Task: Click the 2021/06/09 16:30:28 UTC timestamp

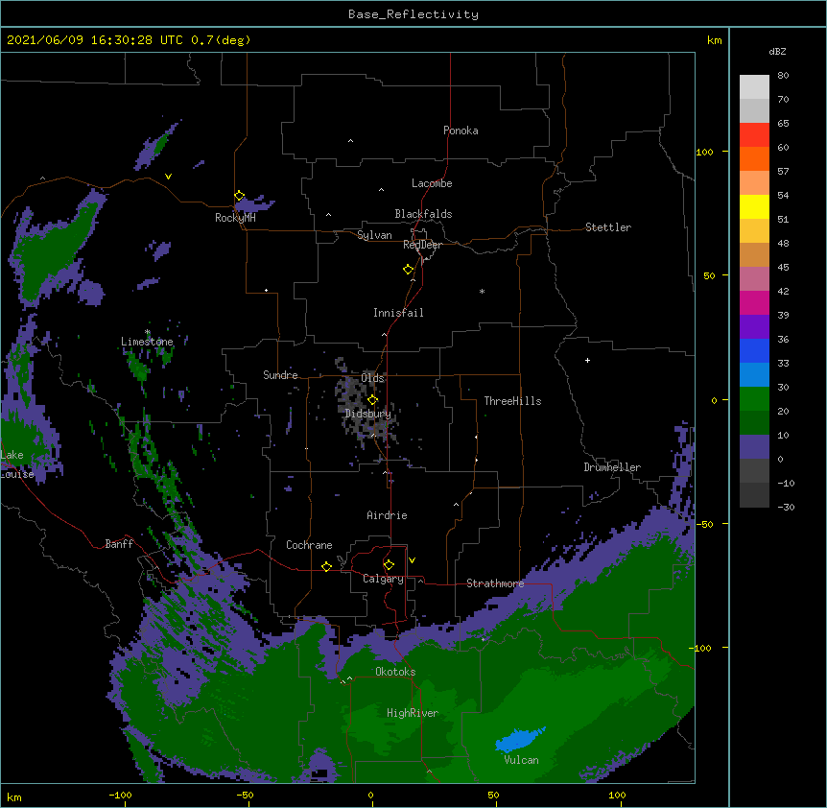Action: click(x=95, y=40)
